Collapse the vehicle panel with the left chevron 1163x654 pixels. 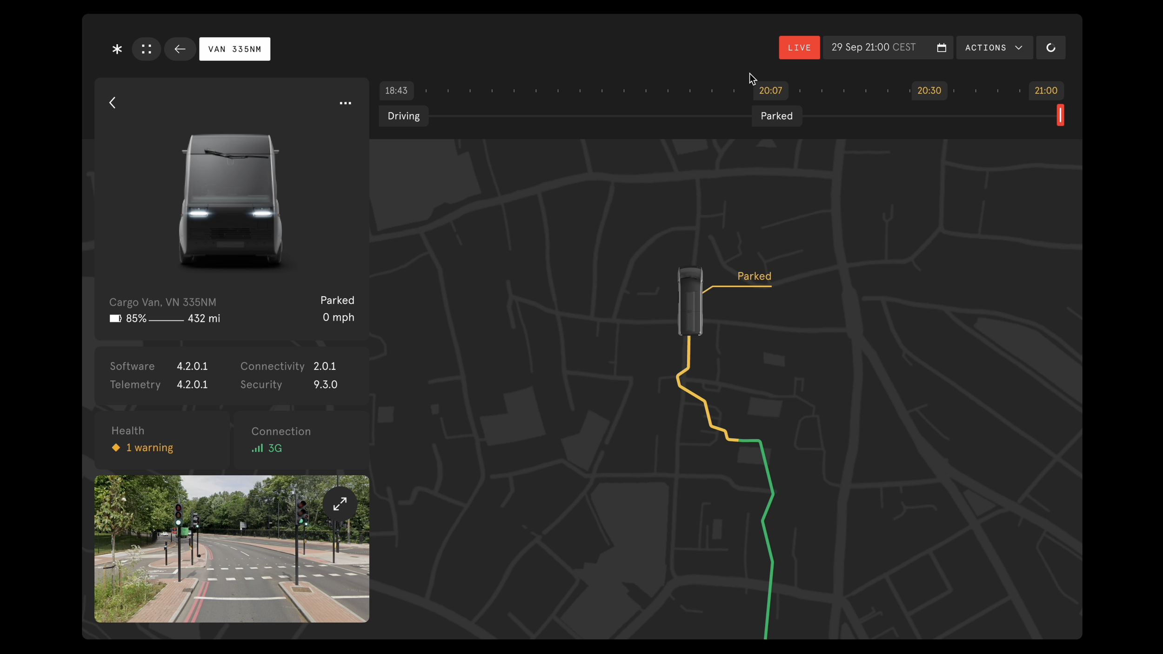pyautogui.click(x=113, y=103)
